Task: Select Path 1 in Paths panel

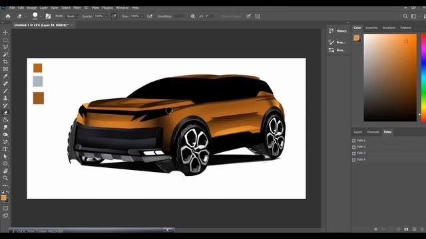Action: pyautogui.click(x=389, y=141)
